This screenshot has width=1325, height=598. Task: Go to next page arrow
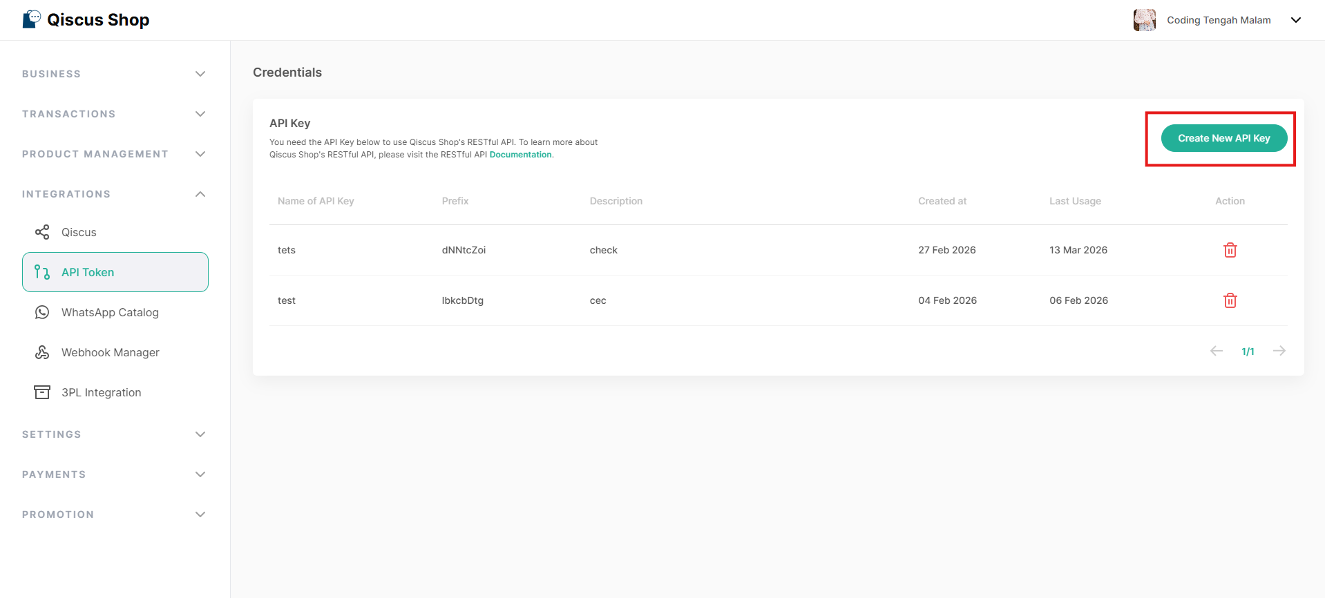[1279, 351]
